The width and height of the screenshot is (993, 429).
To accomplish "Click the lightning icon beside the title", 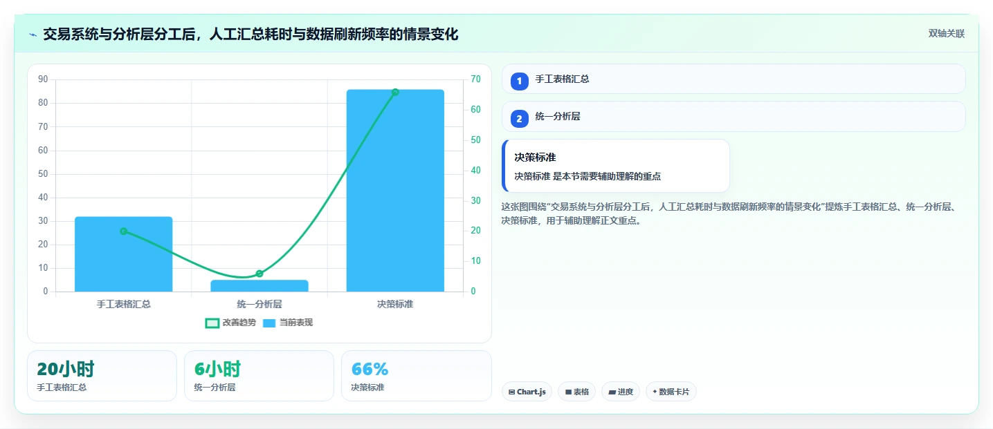I will point(33,35).
